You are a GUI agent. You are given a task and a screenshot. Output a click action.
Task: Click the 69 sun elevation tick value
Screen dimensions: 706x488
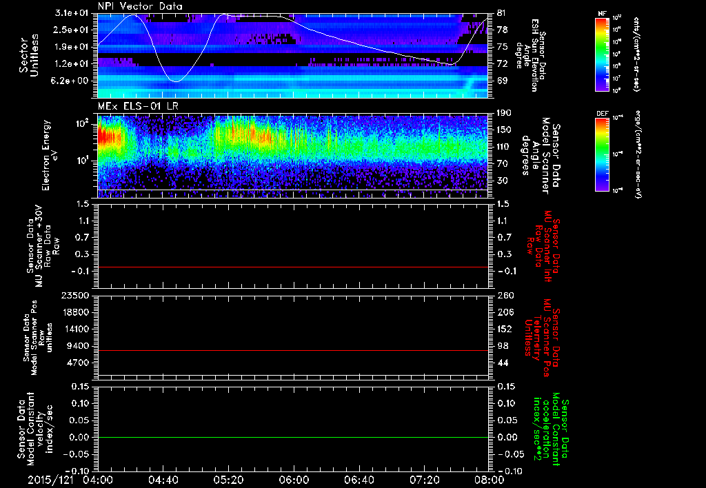pos(503,81)
